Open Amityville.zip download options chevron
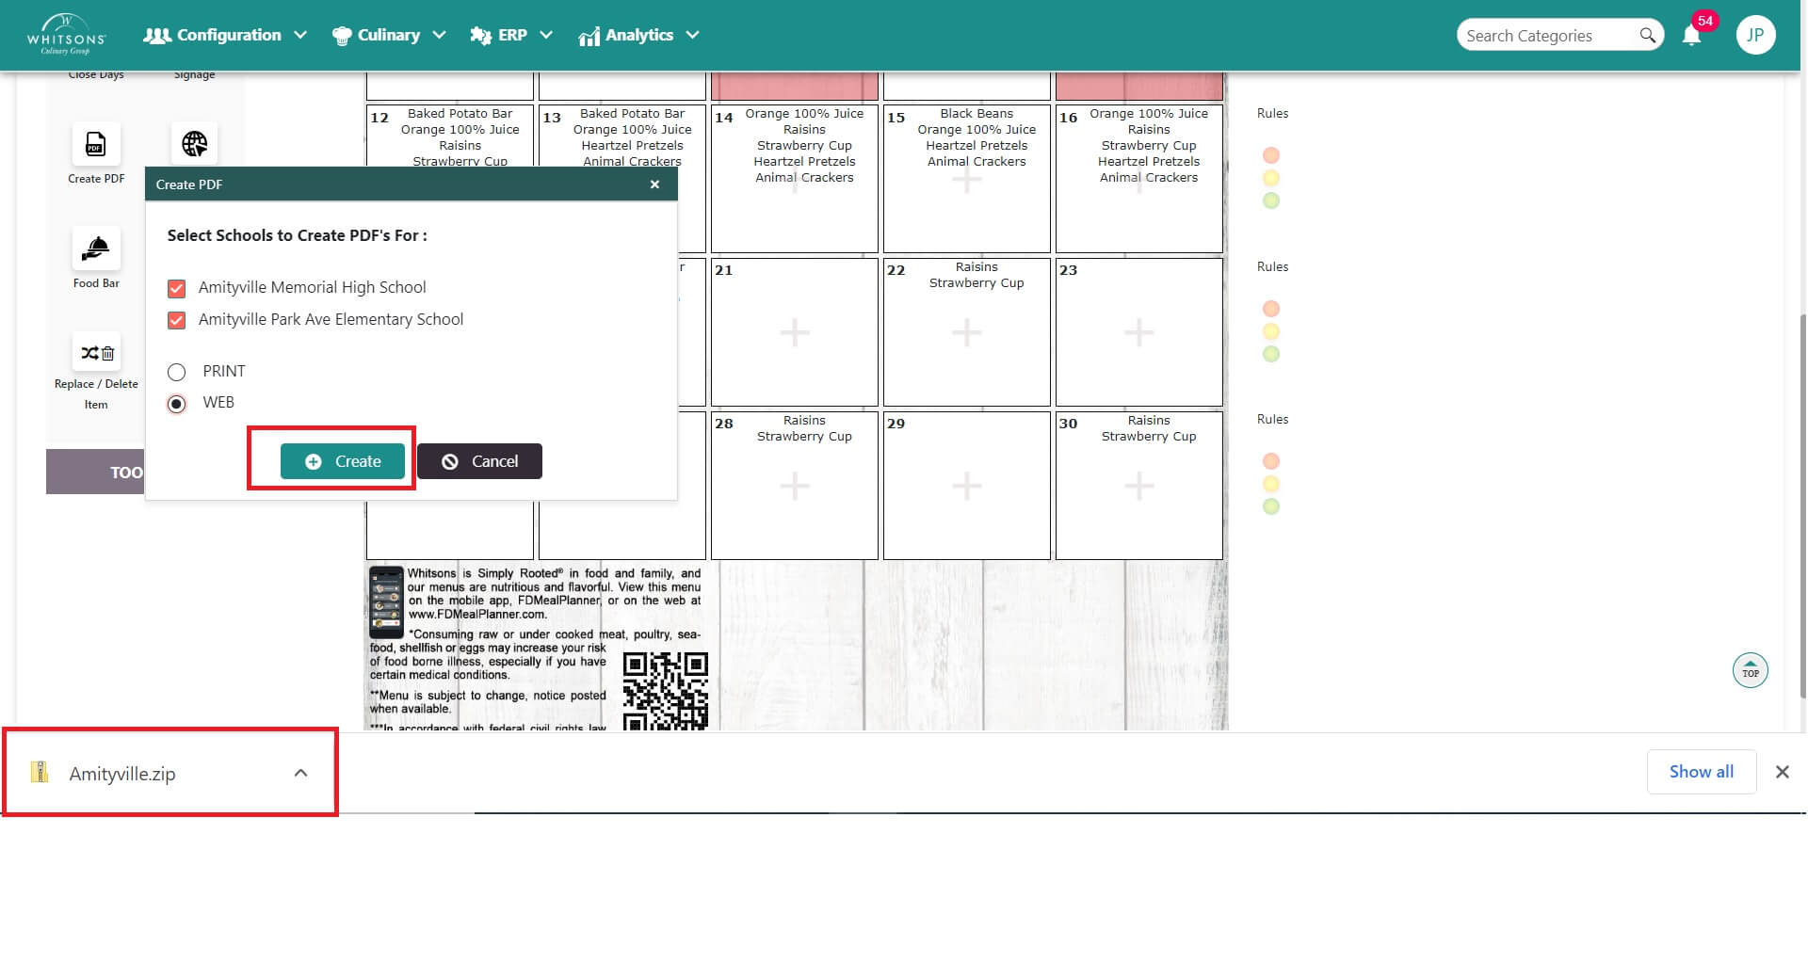The height and width of the screenshot is (962, 1808). 300,773
